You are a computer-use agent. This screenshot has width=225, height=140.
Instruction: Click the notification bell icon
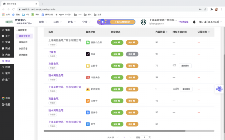194,22
